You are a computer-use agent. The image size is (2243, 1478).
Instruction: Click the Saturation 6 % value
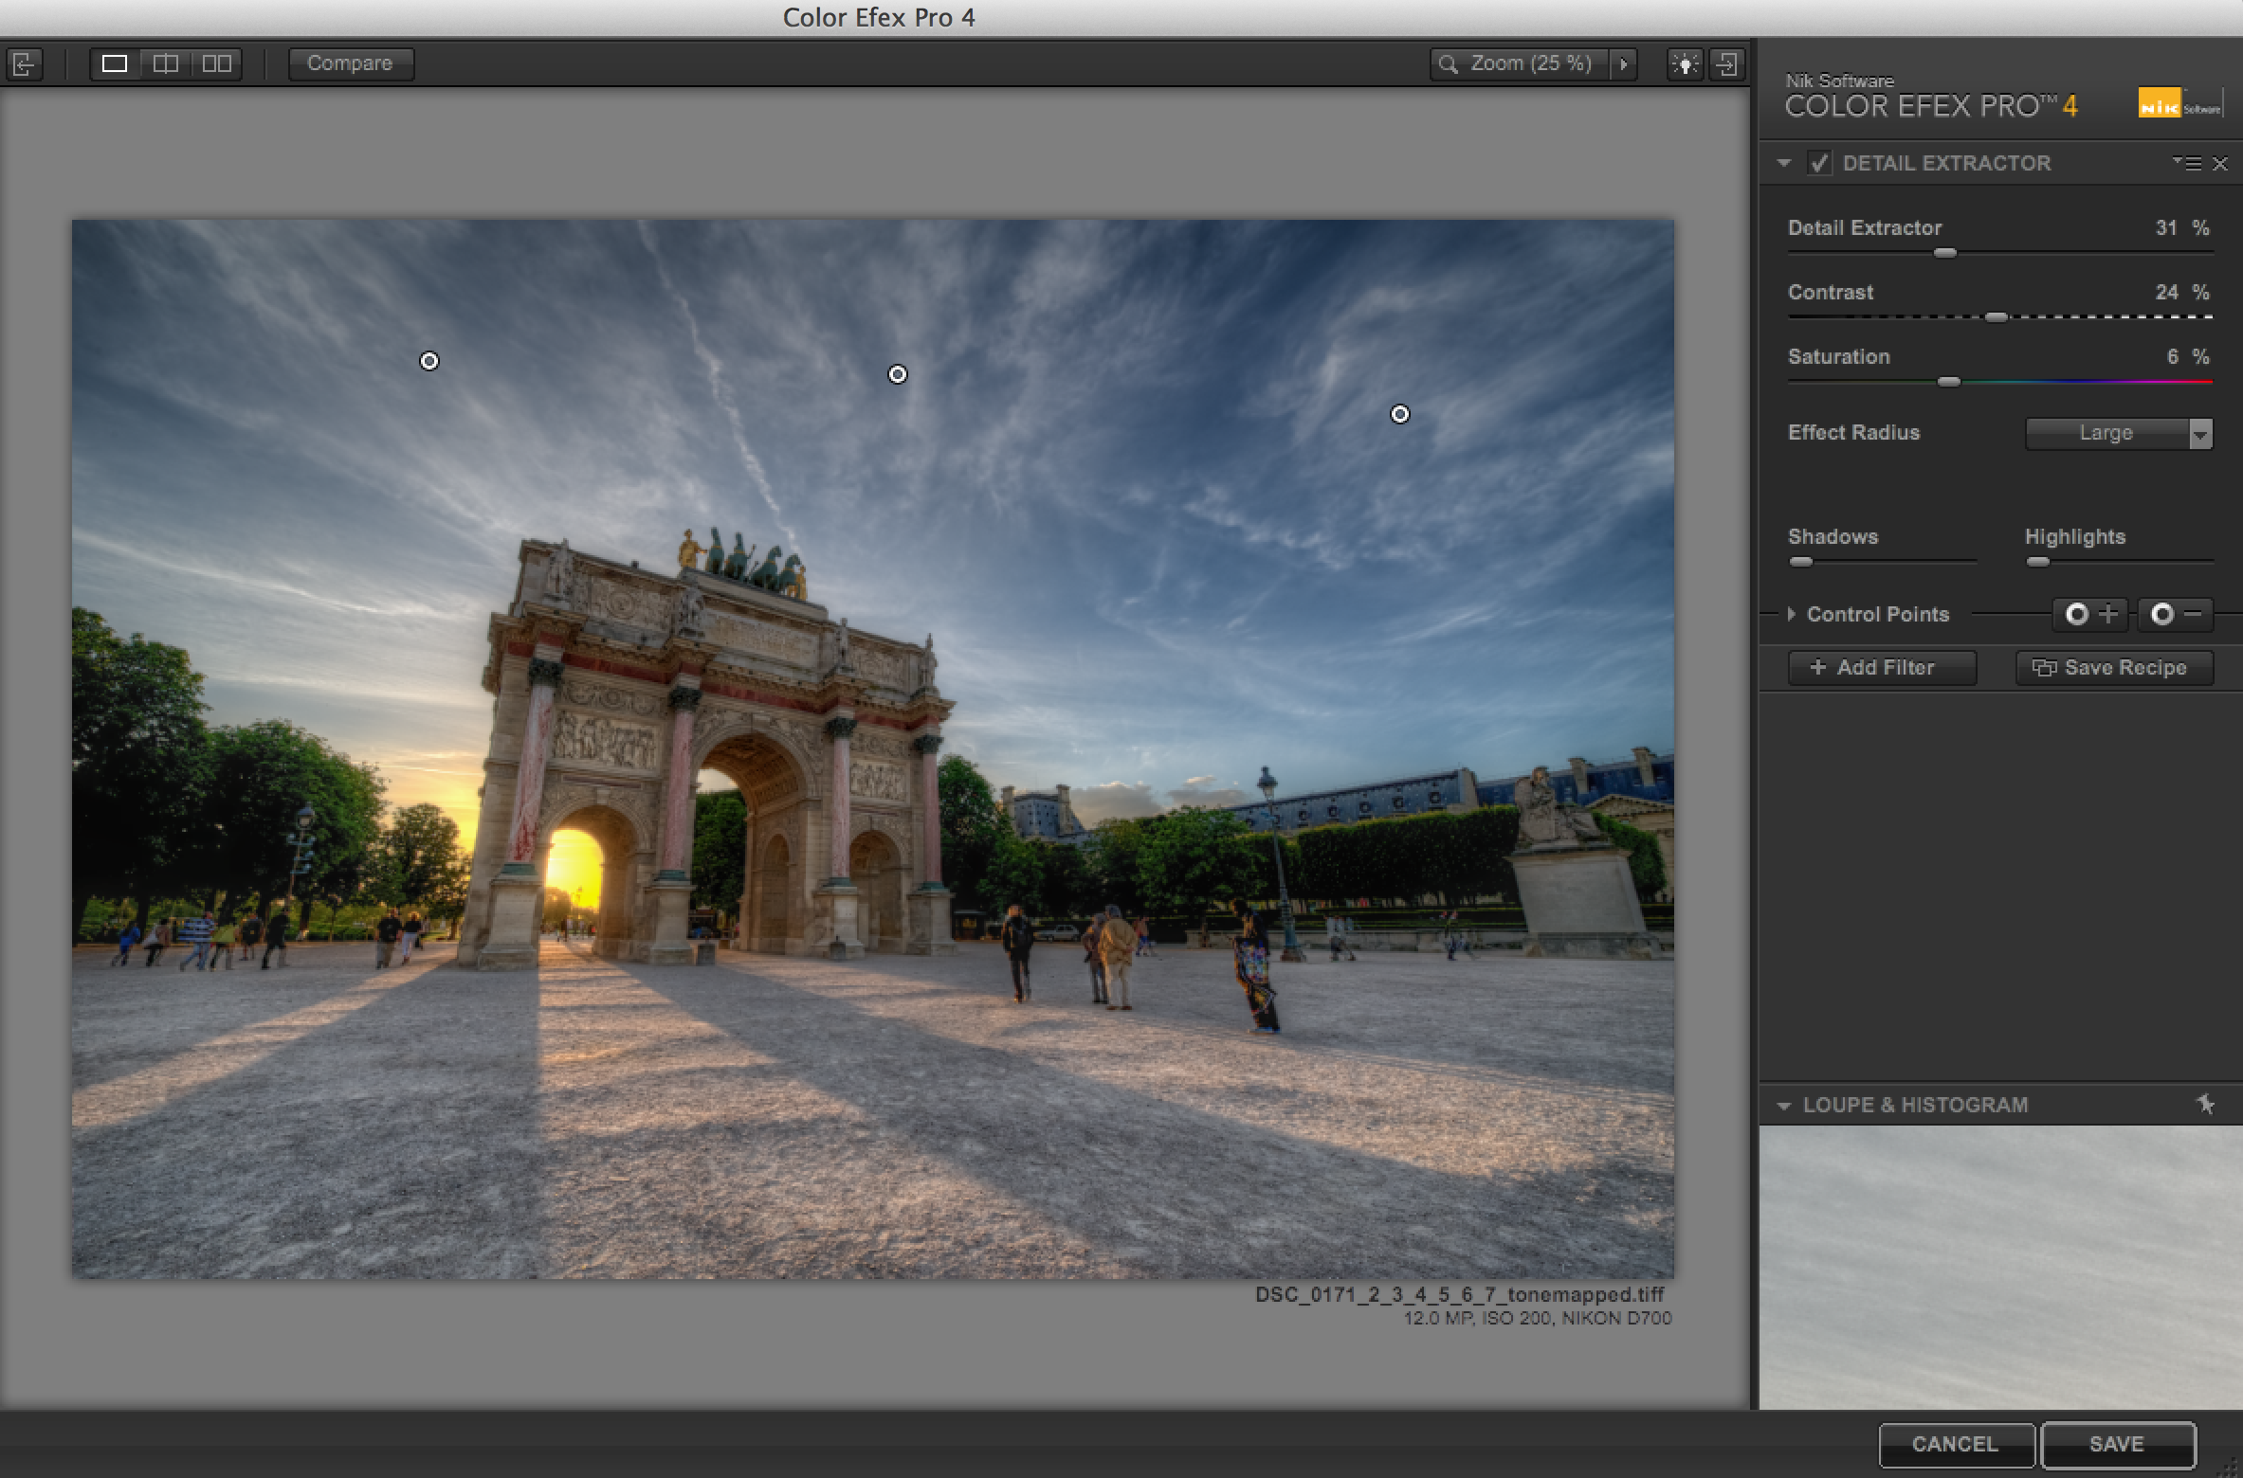(x=2187, y=357)
